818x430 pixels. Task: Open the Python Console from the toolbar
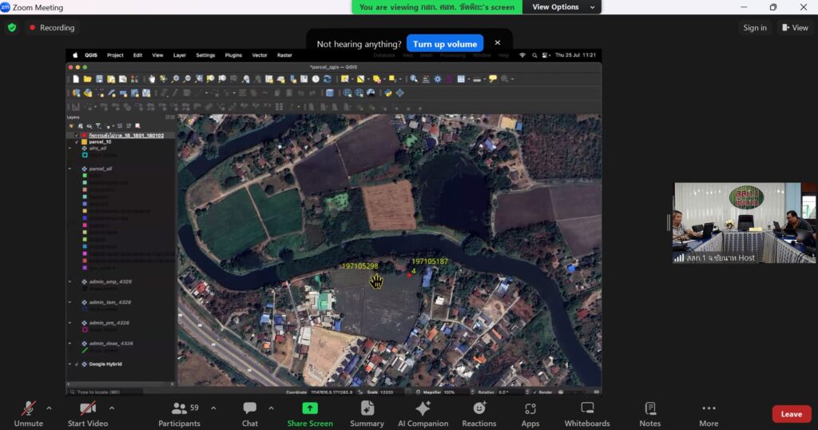pyautogui.click(x=388, y=93)
